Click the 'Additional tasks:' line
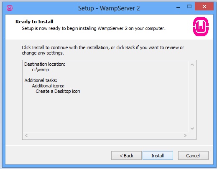The image size is (217, 169). pyautogui.click(x=41, y=80)
